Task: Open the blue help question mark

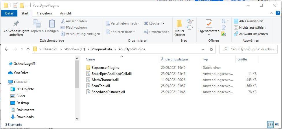Action: point(278,13)
